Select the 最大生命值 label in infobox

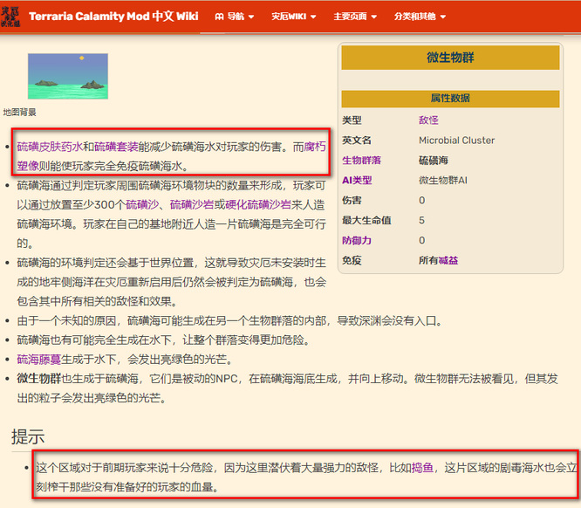point(366,220)
